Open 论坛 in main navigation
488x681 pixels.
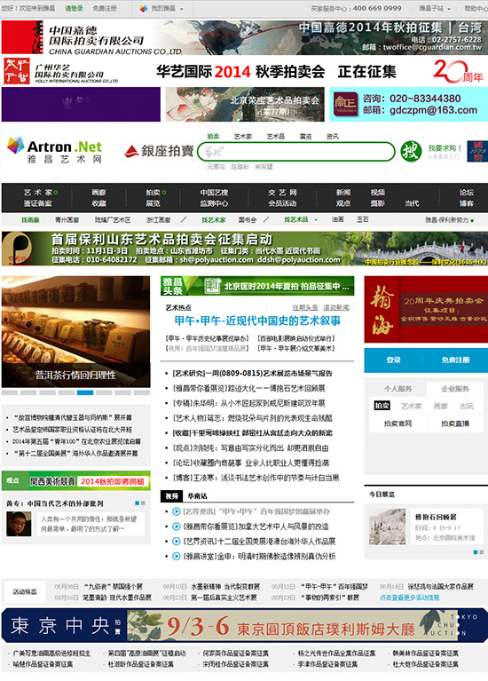[467, 193]
